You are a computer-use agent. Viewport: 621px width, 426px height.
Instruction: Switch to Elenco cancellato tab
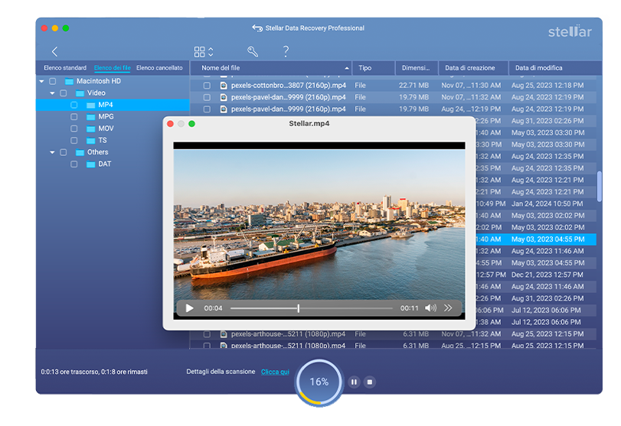click(x=159, y=68)
